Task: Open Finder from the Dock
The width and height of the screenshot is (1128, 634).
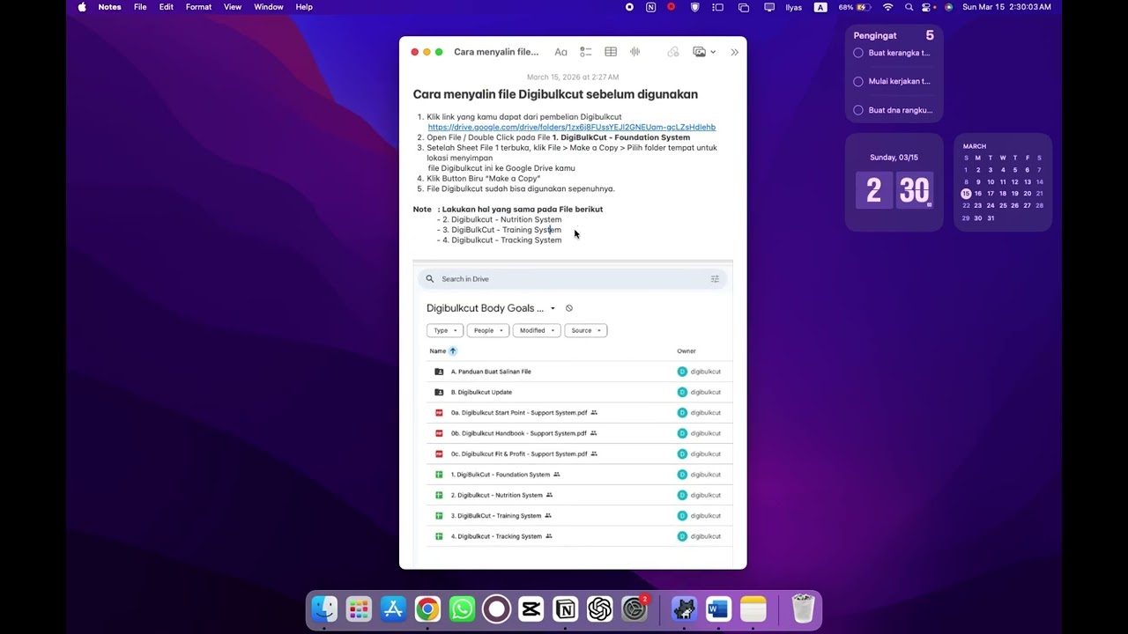Action: [x=324, y=608]
